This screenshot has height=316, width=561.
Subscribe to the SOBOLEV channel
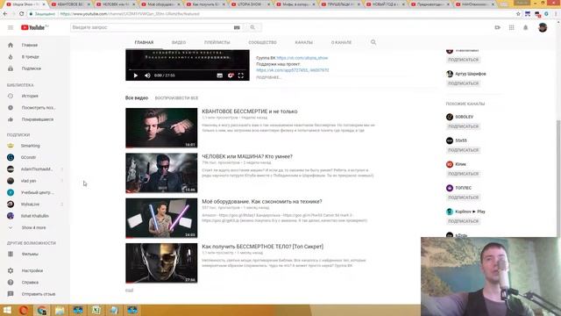click(464, 126)
